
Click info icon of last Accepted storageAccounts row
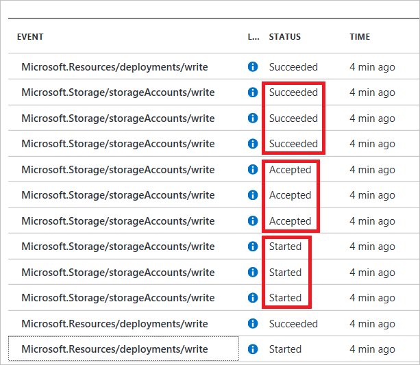253,221
